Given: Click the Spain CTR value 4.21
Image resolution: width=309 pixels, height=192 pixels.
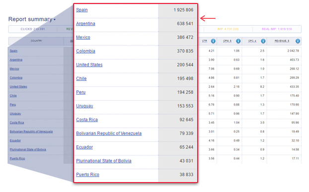Looking at the screenshot, I should pyautogui.click(x=211, y=51).
